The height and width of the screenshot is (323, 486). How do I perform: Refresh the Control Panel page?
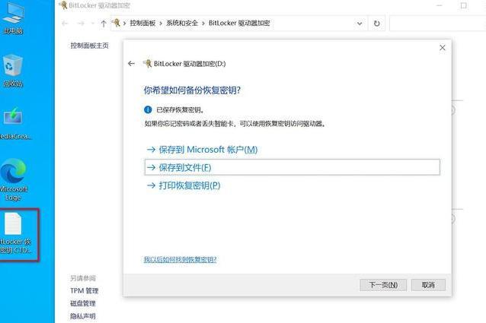tap(376, 24)
